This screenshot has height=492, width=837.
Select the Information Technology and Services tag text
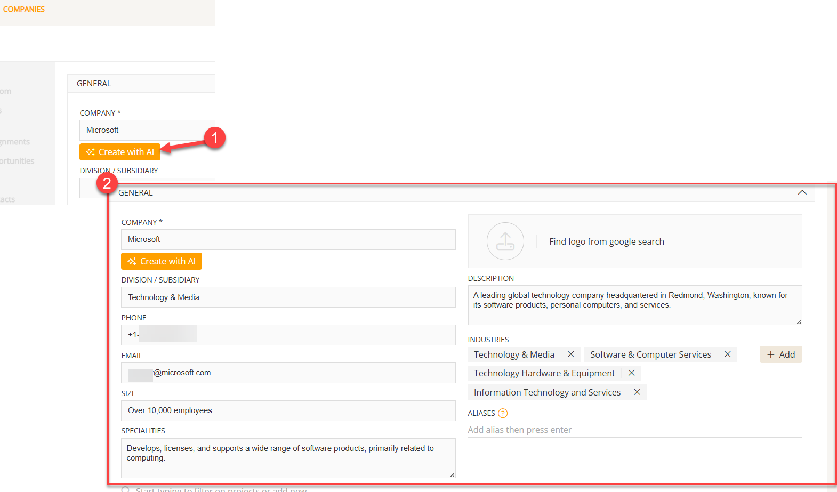(547, 392)
